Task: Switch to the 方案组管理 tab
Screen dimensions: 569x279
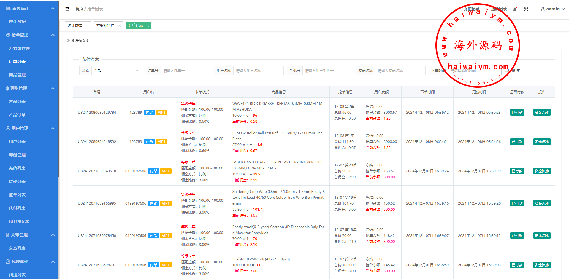Action: click(x=105, y=25)
